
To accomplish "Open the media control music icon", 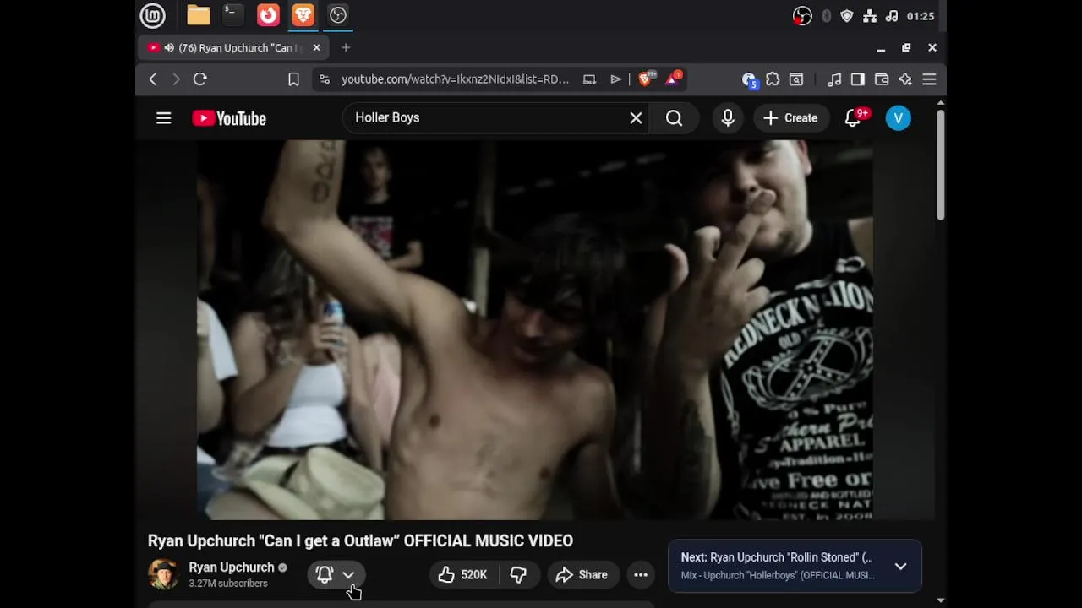I will point(834,79).
